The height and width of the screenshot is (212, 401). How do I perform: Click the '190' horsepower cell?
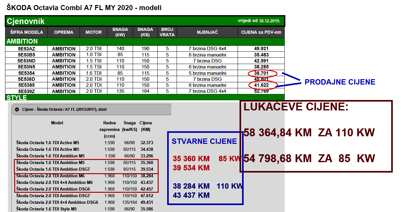145,49
